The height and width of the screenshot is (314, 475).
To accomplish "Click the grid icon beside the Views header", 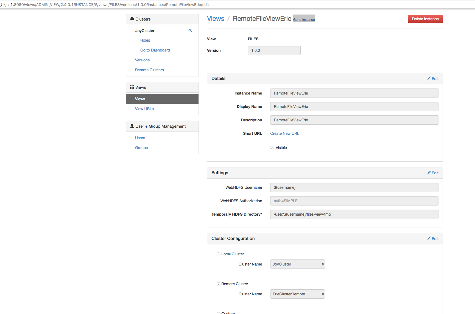I will click(x=132, y=87).
